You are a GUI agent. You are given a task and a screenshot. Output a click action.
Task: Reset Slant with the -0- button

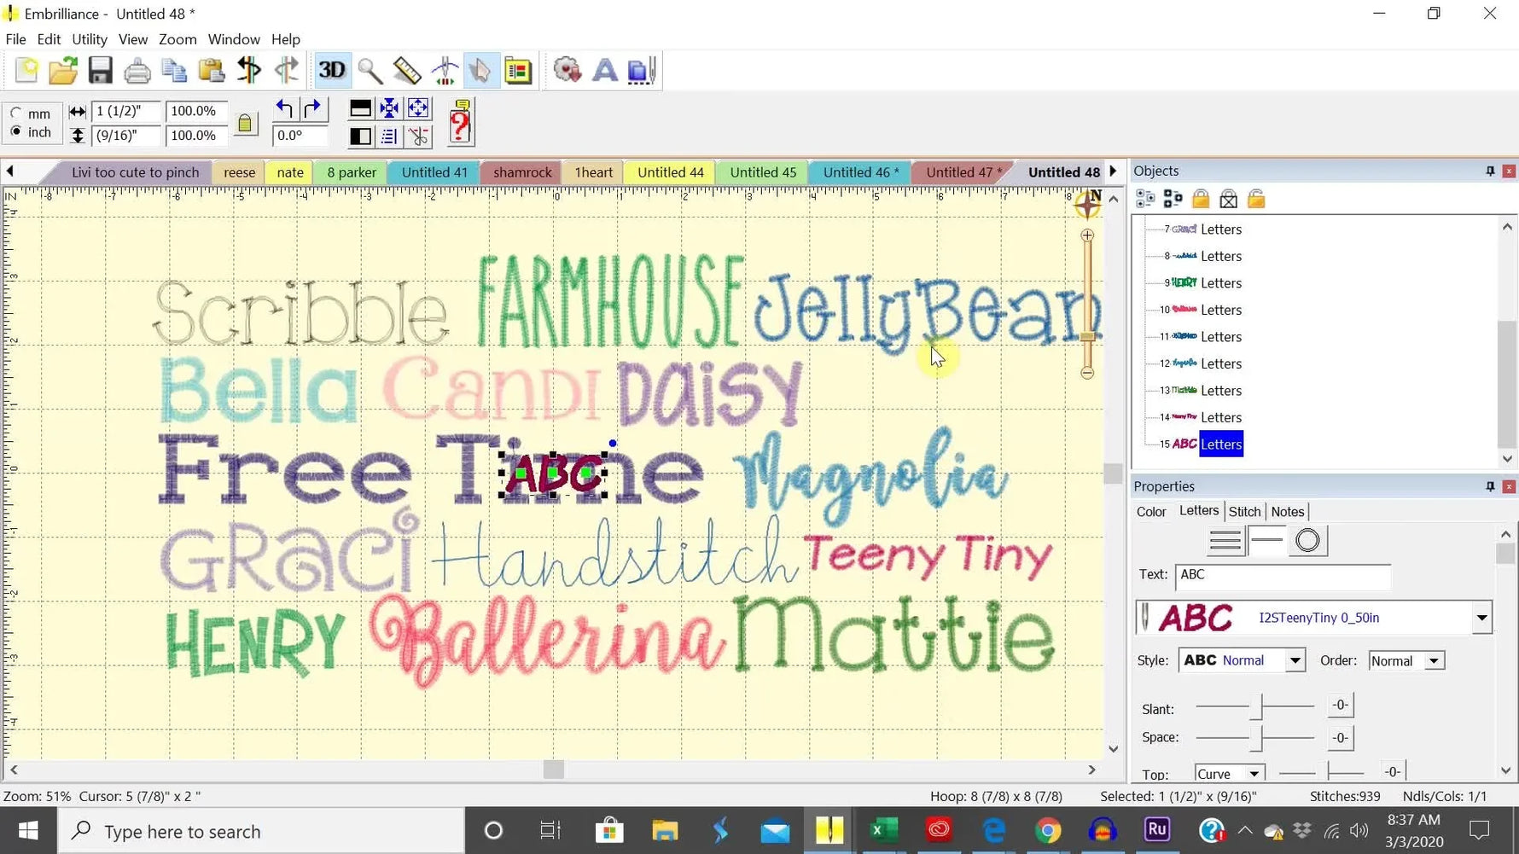coord(1340,706)
